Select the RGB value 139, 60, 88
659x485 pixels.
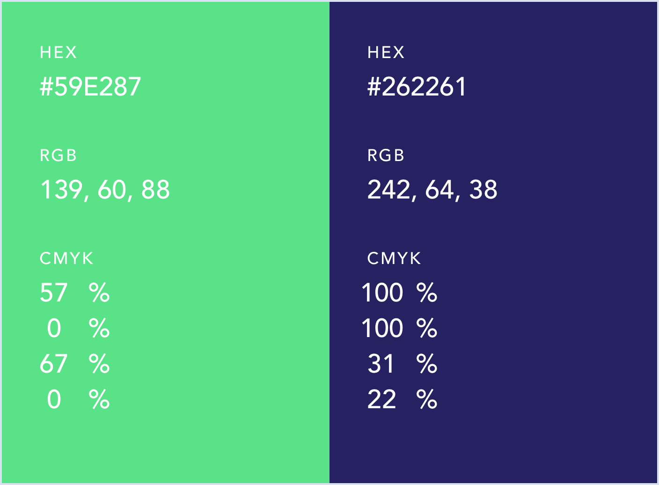[x=105, y=190]
